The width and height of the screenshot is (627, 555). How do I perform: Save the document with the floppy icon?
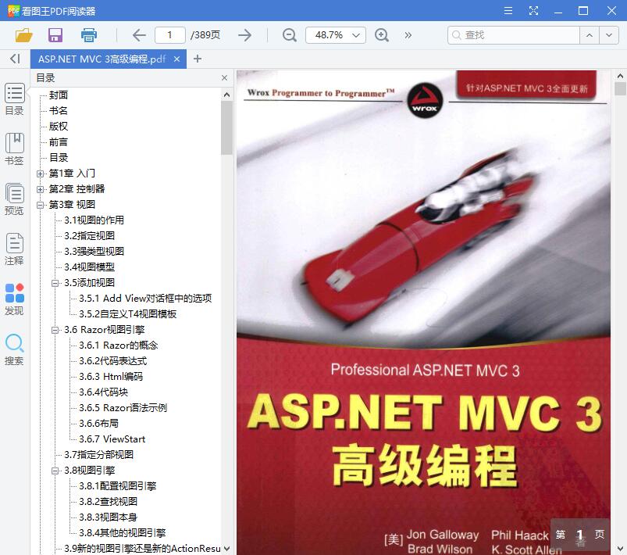[x=55, y=35]
